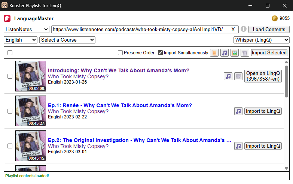Click the trash bin icon in toolbar
This screenshot has height=184, width=293.
pyautogui.click(x=245, y=53)
